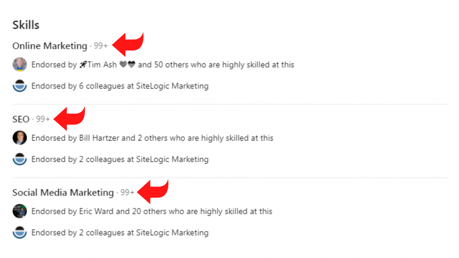Open SiteLogic Marketing logo under Social Media Marketing
Viewport: 459px width, 258px height.
[x=19, y=233]
